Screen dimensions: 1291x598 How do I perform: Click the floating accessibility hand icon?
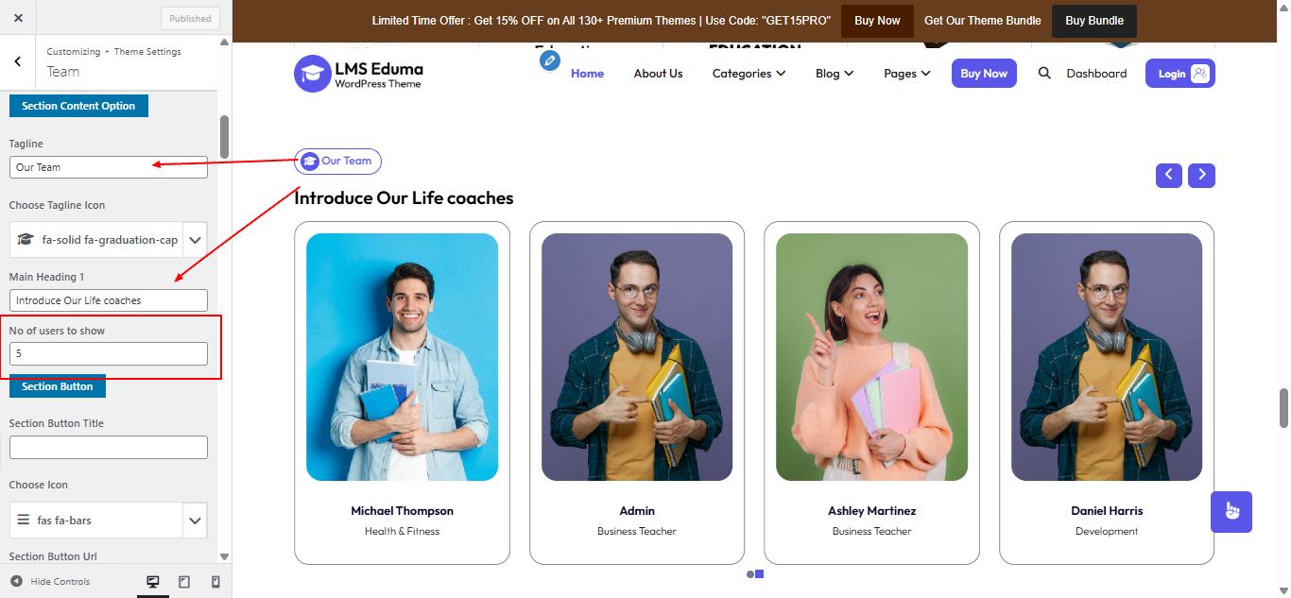pyautogui.click(x=1231, y=512)
